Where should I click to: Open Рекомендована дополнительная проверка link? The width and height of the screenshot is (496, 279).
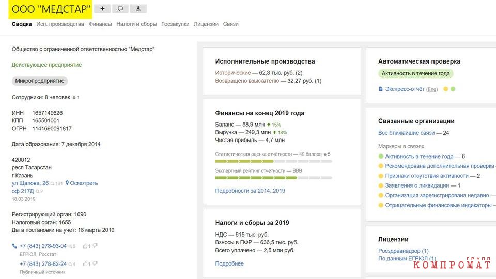tap(439, 166)
